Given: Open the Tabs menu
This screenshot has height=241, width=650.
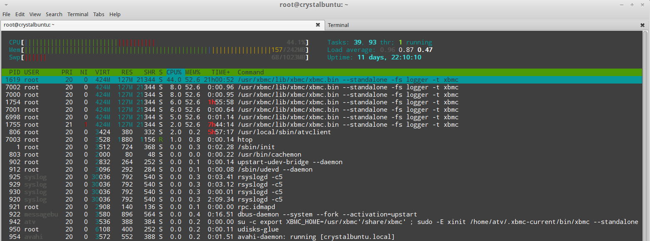Looking at the screenshot, I should click(99, 14).
